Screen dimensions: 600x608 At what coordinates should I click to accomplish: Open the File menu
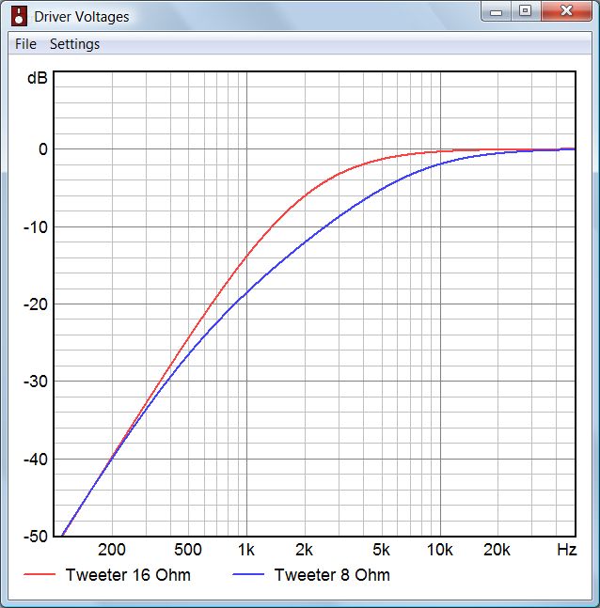pyautogui.click(x=25, y=44)
